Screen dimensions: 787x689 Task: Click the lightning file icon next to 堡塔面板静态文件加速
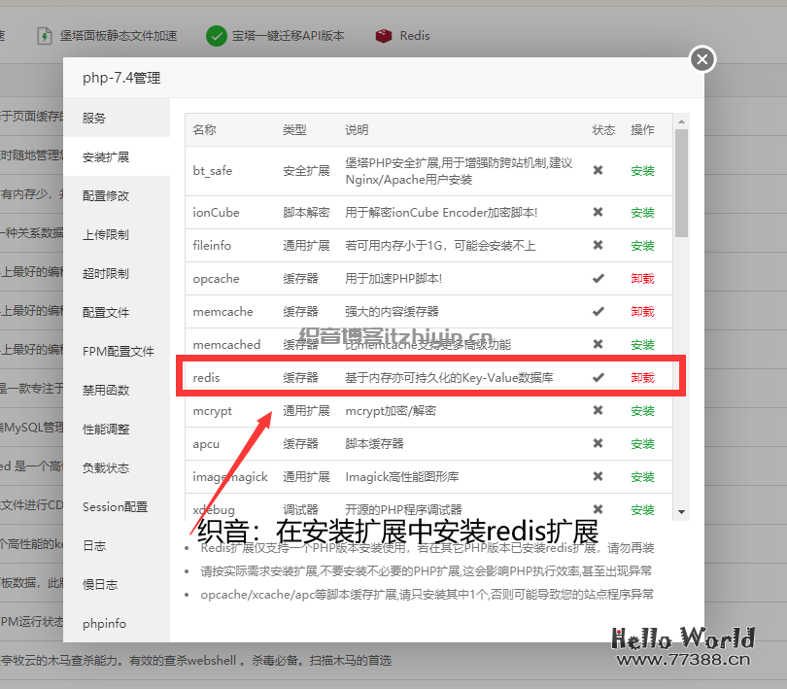coord(44,35)
